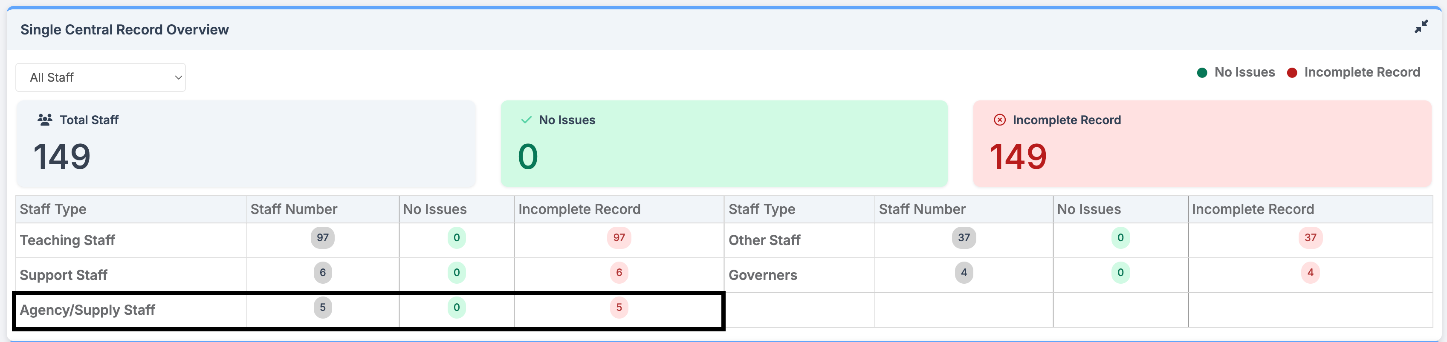Click the Total Staff people icon

click(x=45, y=120)
